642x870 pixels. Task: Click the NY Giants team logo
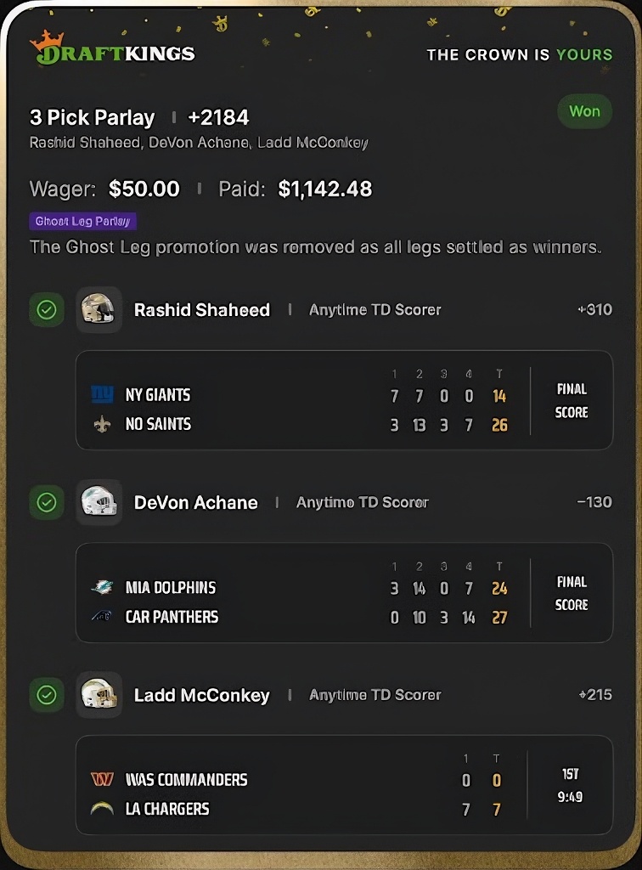point(102,395)
